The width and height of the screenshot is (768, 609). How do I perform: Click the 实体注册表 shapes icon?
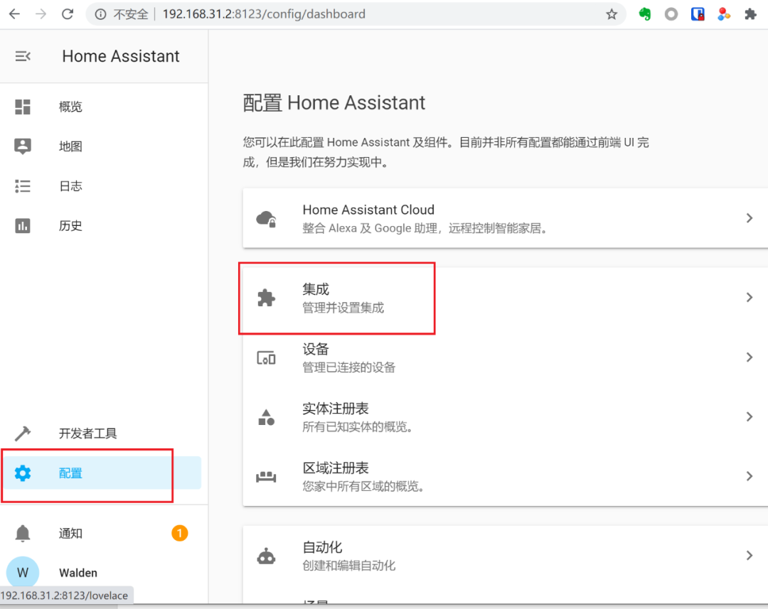(x=267, y=417)
